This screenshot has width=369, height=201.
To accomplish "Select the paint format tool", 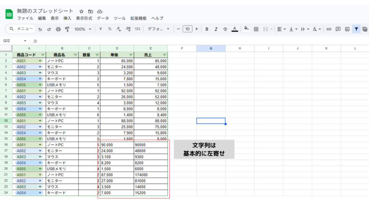I will pos(67,29).
